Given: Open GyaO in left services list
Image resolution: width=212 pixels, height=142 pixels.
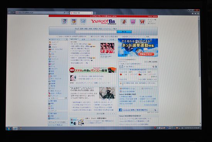Looking at the screenshot, I should [52, 64].
